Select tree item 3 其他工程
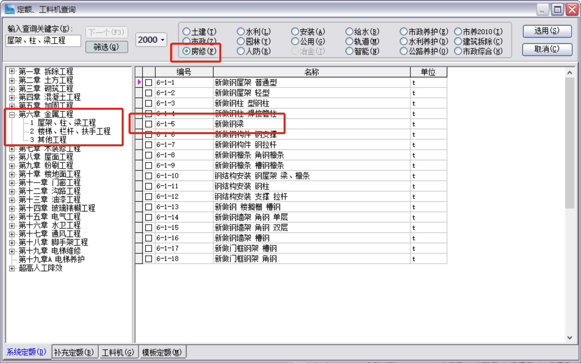Viewport: 581px width, 363px height. pyautogui.click(x=48, y=140)
